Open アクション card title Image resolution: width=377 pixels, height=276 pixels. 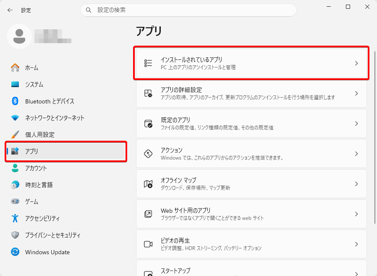(171, 150)
